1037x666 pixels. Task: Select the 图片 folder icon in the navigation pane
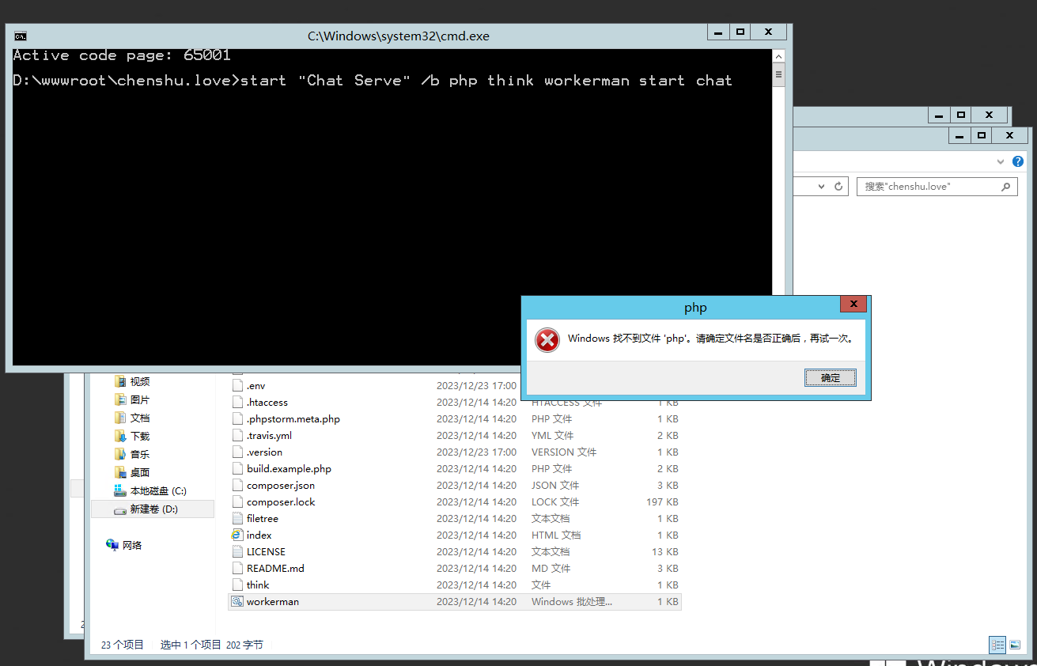(x=120, y=399)
